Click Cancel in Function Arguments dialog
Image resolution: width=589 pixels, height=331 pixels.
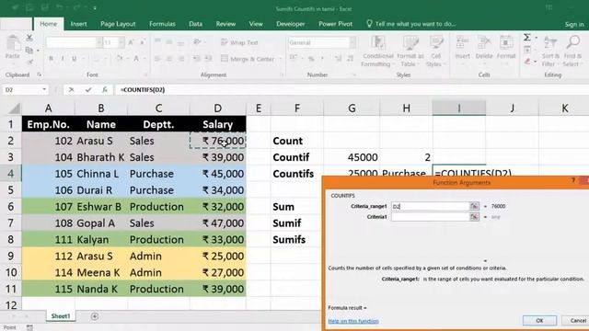(x=577, y=321)
